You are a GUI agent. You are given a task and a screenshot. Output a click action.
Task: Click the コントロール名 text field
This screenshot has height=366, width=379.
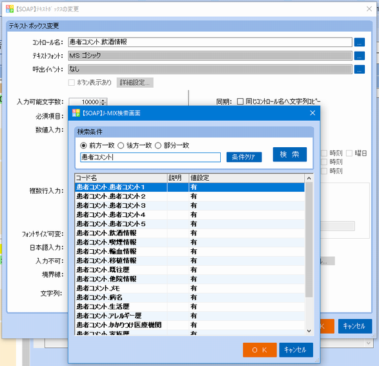[x=210, y=42]
